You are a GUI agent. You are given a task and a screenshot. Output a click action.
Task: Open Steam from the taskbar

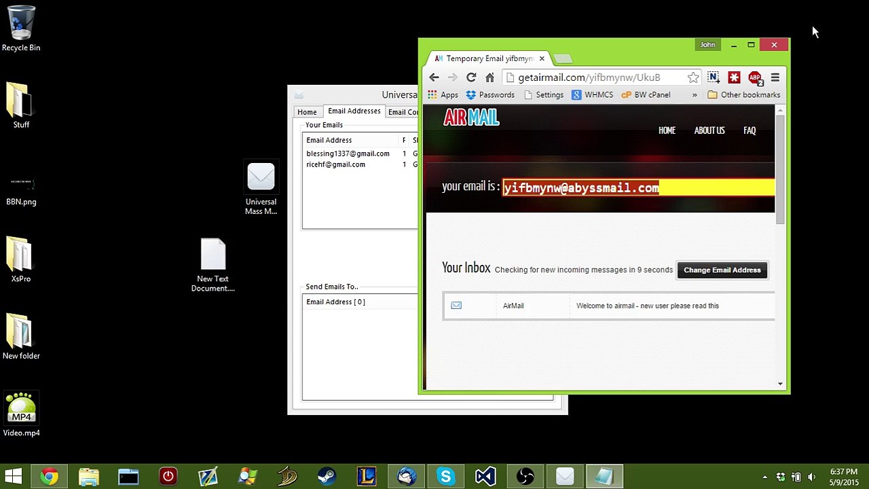click(327, 477)
